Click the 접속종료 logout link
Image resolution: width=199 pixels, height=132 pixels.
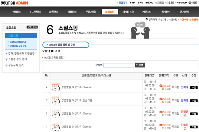tap(193, 2)
